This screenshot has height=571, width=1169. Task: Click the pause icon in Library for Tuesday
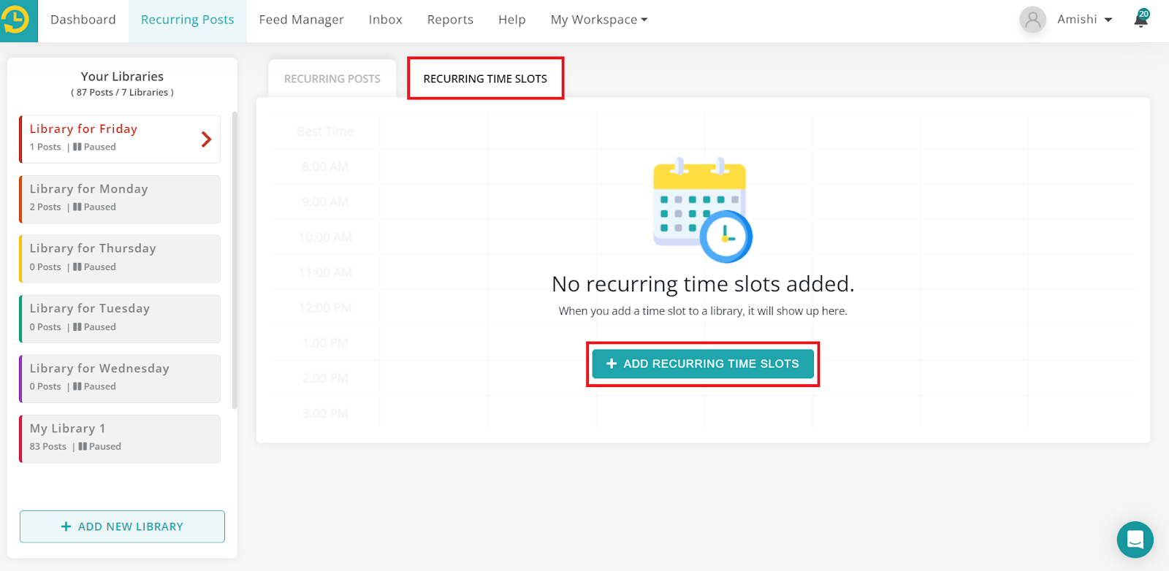coord(77,327)
